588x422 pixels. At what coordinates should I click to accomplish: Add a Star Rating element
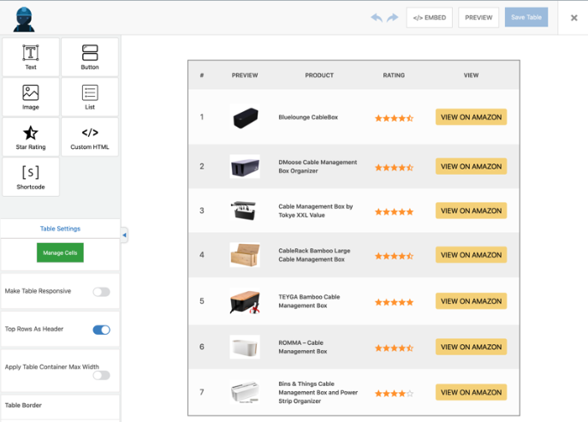tap(31, 137)
